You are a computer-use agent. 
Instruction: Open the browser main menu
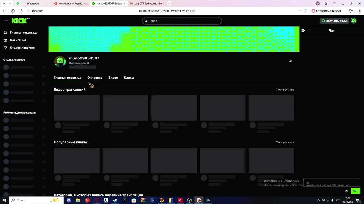pos(334,3)
